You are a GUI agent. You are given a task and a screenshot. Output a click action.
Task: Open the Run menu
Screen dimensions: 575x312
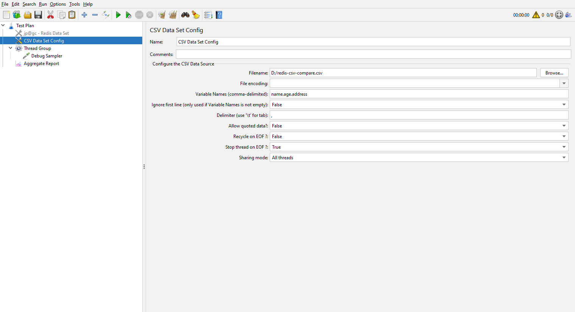[43, 4]
